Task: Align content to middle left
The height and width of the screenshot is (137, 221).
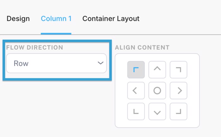Action: [x=136, y=90]
